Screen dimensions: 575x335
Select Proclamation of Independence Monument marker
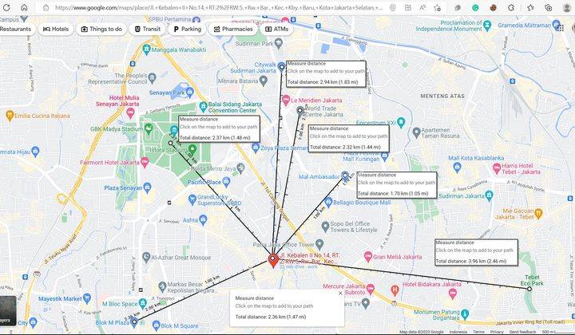pos(487,26)
